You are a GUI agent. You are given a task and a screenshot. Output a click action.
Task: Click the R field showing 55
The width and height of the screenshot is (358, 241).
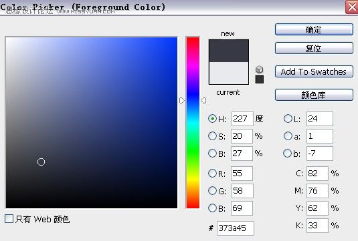click(242, 174)
